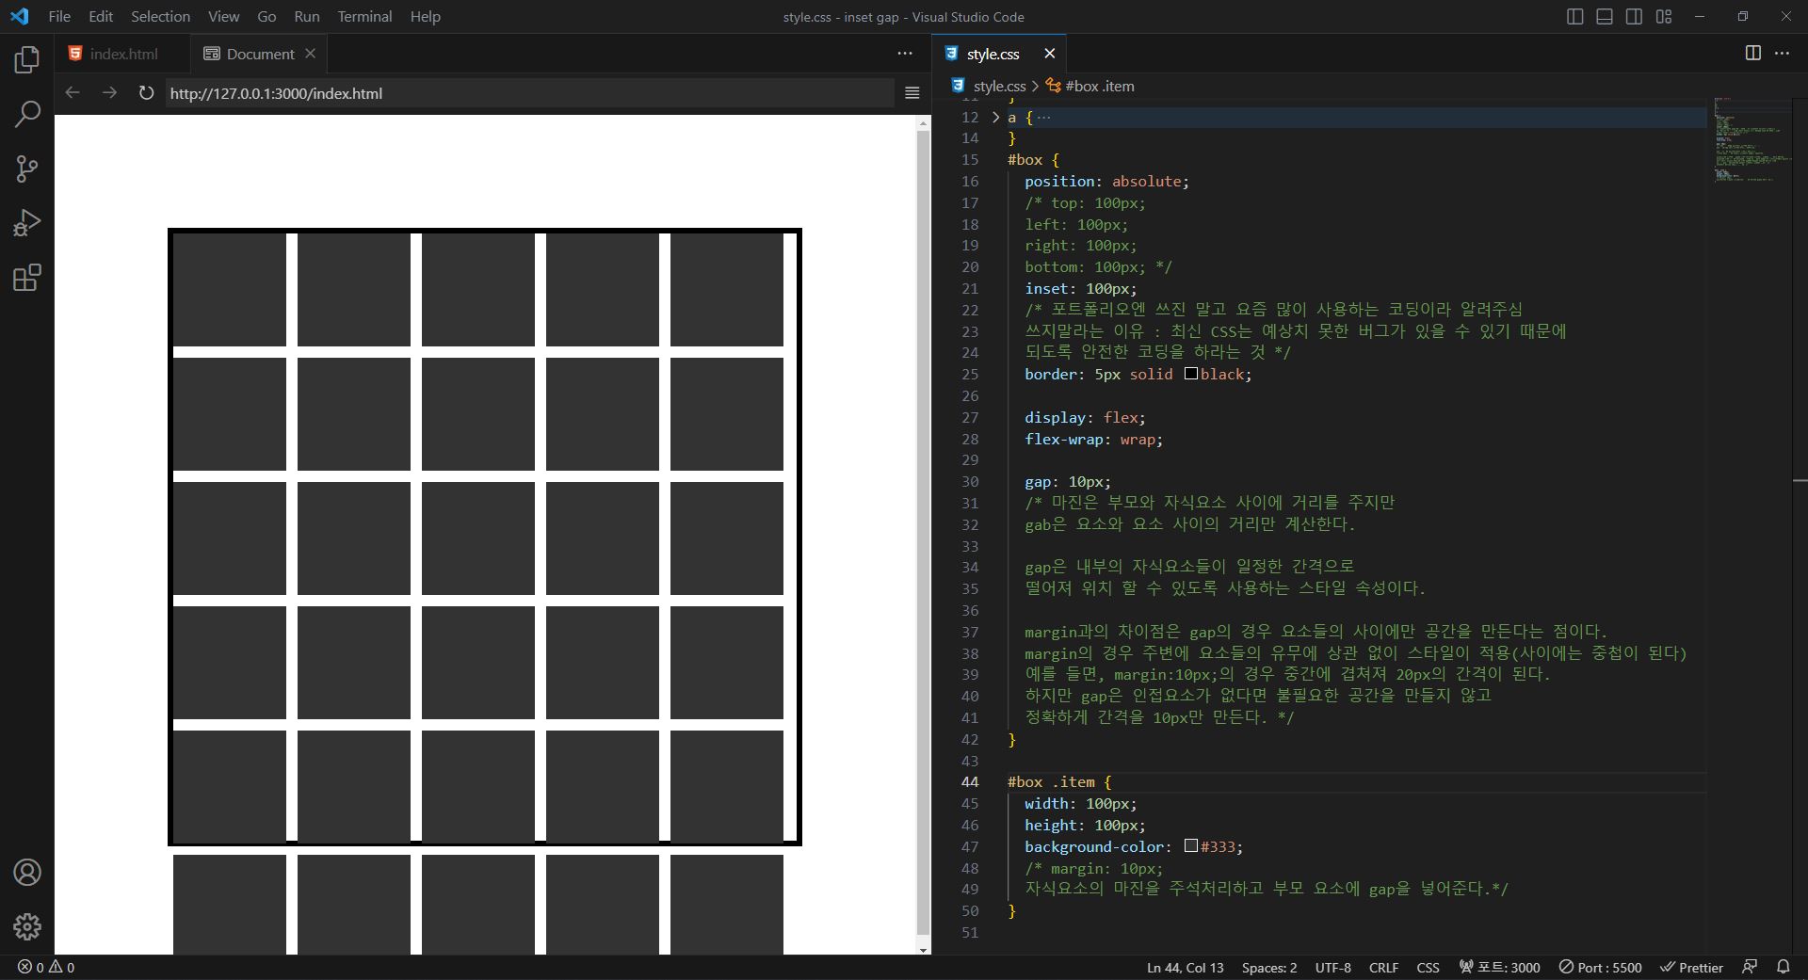
Task: Open the Manage gear menu
Action: coord(27,927)
